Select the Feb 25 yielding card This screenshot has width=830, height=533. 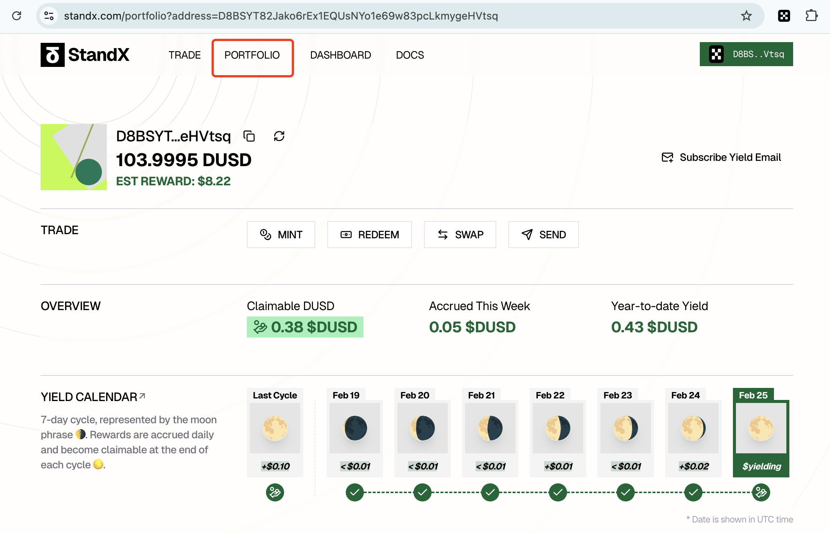761,433
